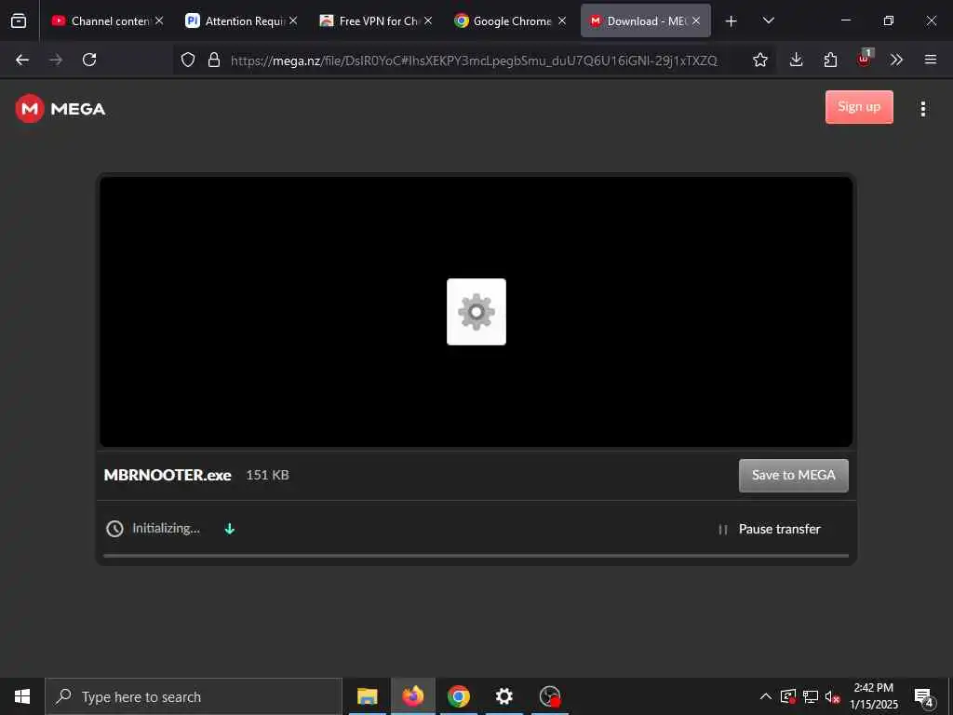Expand more toolbar tools chevron

[x=896, y=60]
